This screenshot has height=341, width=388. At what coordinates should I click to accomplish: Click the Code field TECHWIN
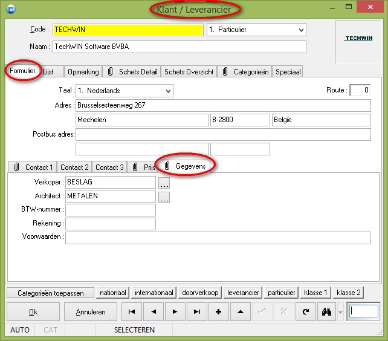pos(128,30)
